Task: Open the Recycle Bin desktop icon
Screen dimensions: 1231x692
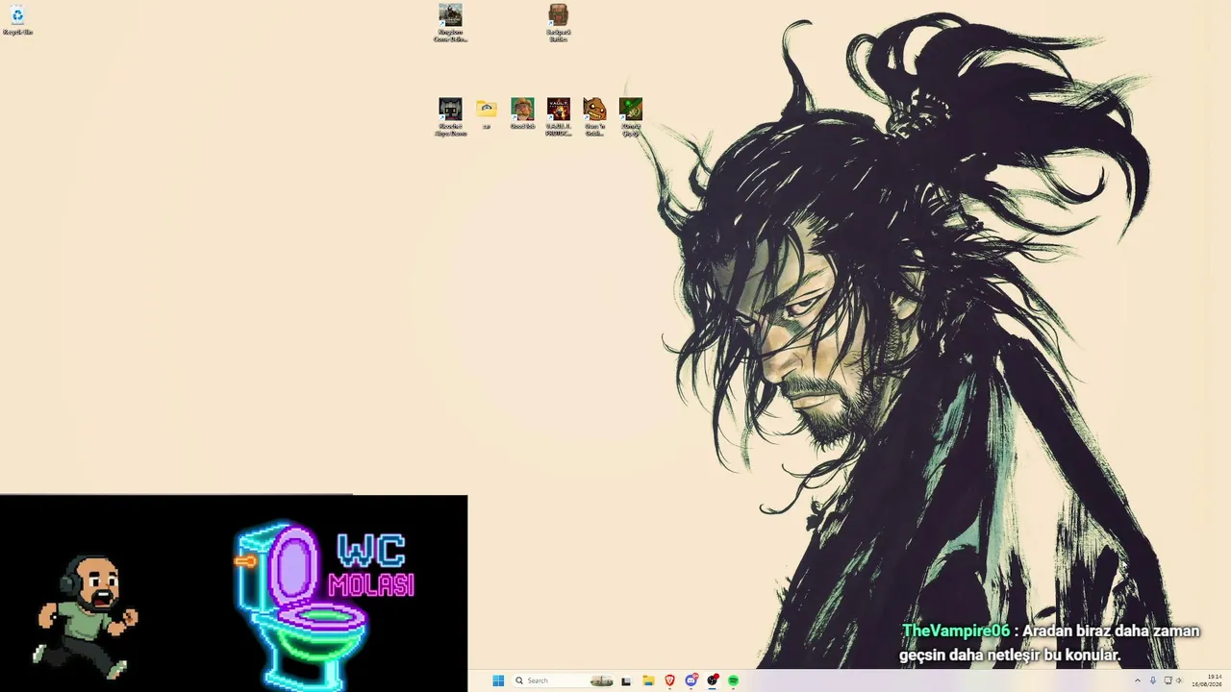Action: pos(17,20)
